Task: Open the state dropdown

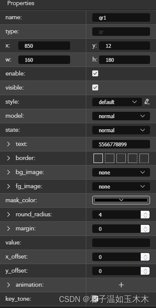Action: point(121,130)
